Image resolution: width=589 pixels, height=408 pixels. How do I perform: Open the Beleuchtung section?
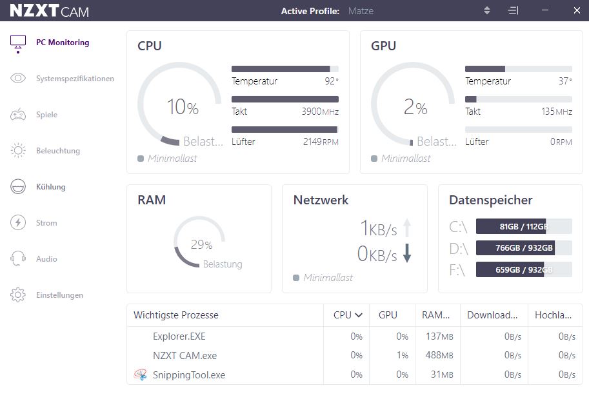tap(58, 151)
